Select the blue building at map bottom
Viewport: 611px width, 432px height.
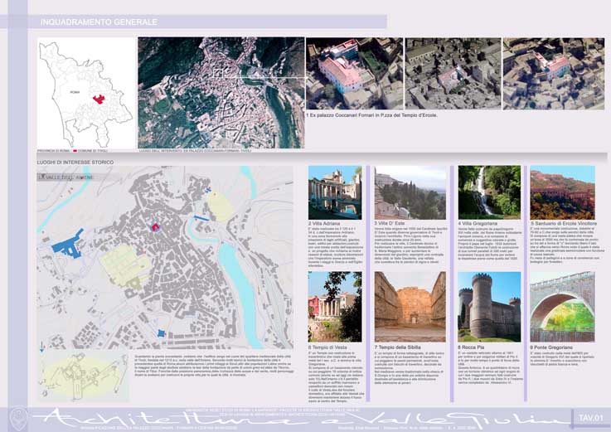click(x=161, y=333)
